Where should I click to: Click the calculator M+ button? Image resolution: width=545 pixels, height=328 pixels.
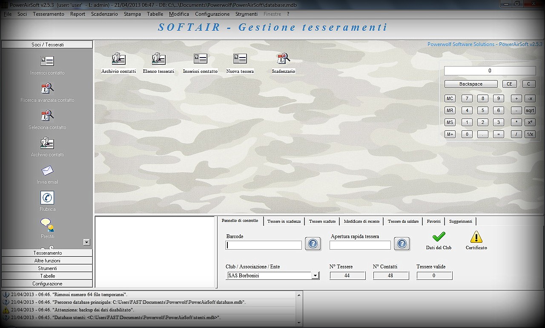[450, 134]
